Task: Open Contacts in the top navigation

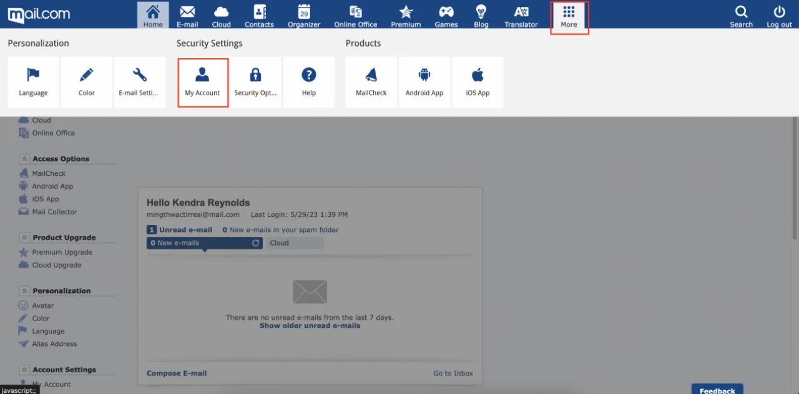Action: pyautogui.click(x=259, y=15)
